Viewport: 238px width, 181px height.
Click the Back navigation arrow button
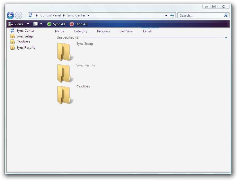(10, 15)
